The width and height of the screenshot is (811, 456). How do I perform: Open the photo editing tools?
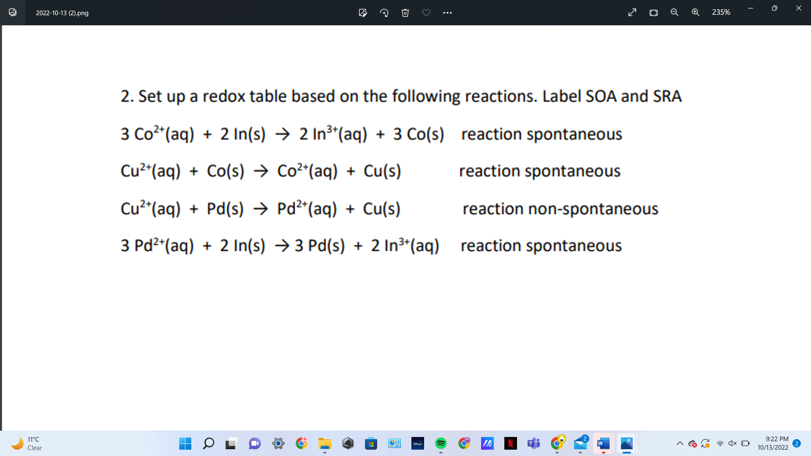362,13
